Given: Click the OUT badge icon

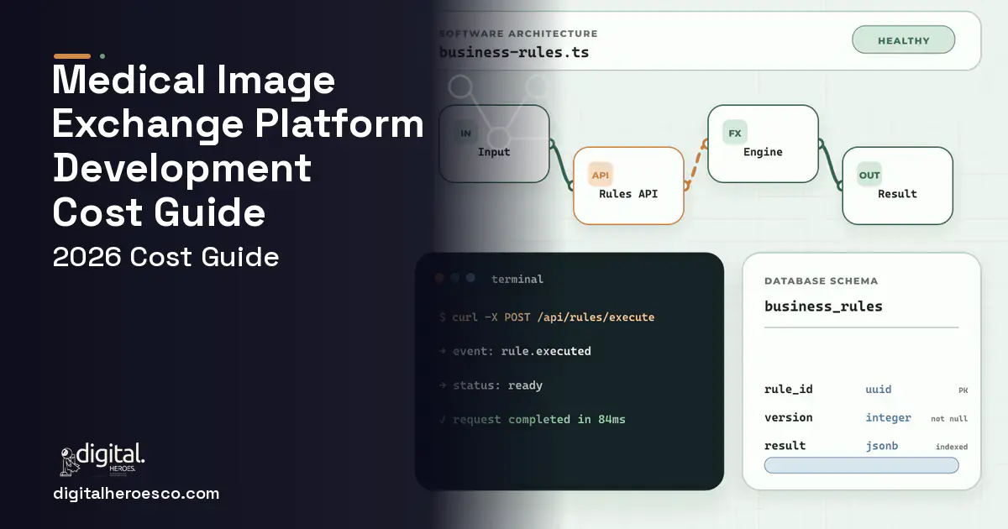Looking at the screenshot, I should tap(869, 175).
